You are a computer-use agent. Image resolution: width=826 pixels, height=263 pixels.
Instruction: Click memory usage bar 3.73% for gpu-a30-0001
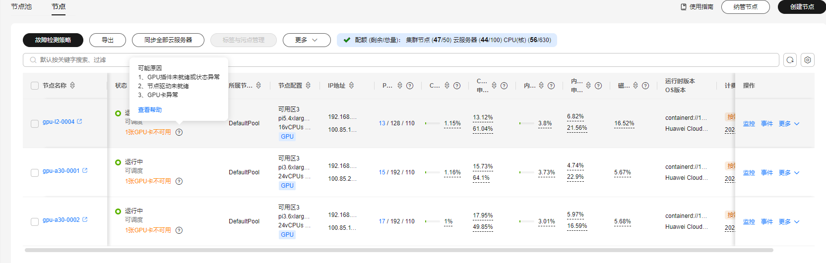click(x=527, y=172)
